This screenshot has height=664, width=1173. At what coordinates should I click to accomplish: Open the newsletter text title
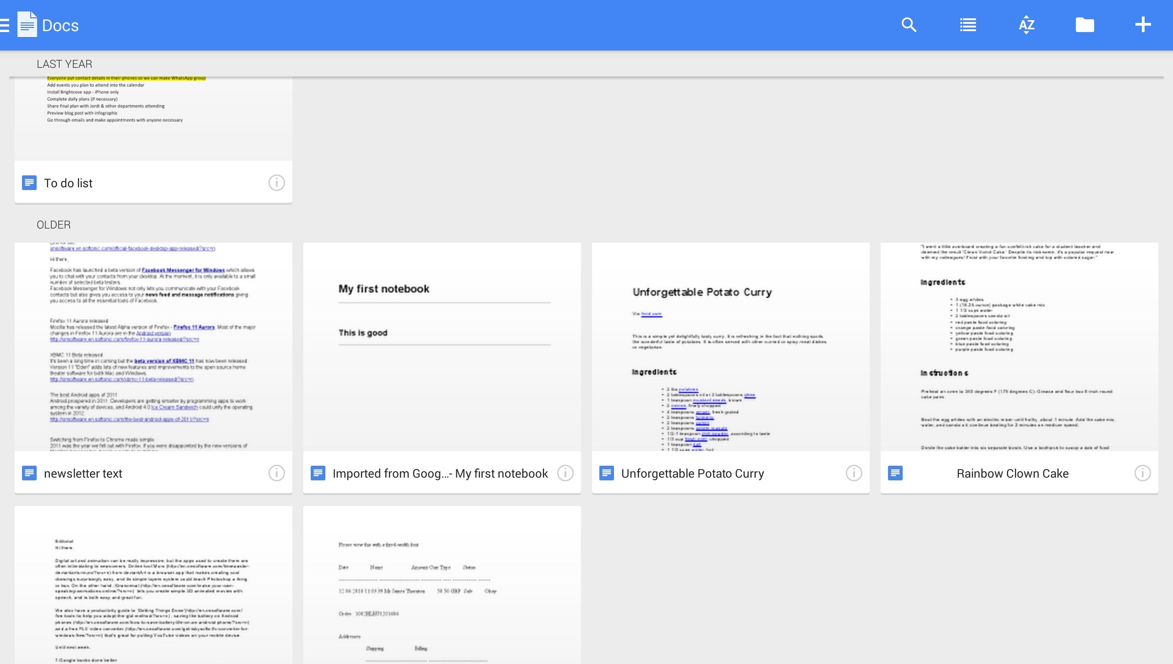click(x=83, y=474)
